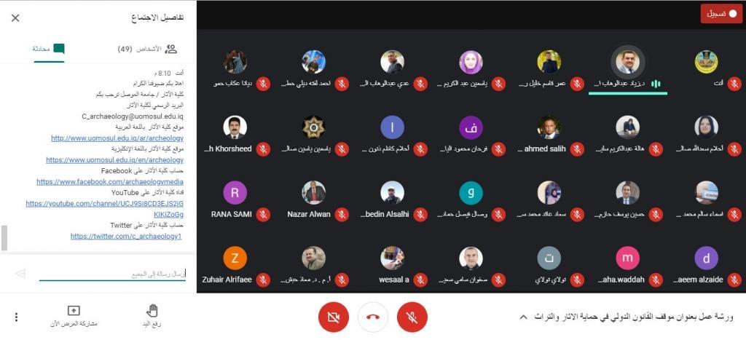746x340 pixels.
Task: Expand meeting title chevron arrow
Action: tap(523, 317)
